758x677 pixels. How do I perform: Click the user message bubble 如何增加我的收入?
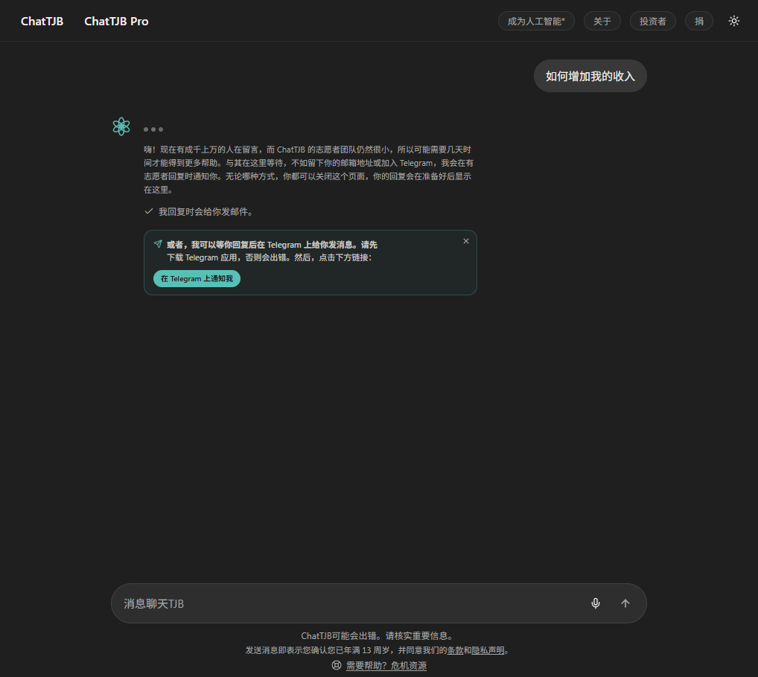pos(590,77)
